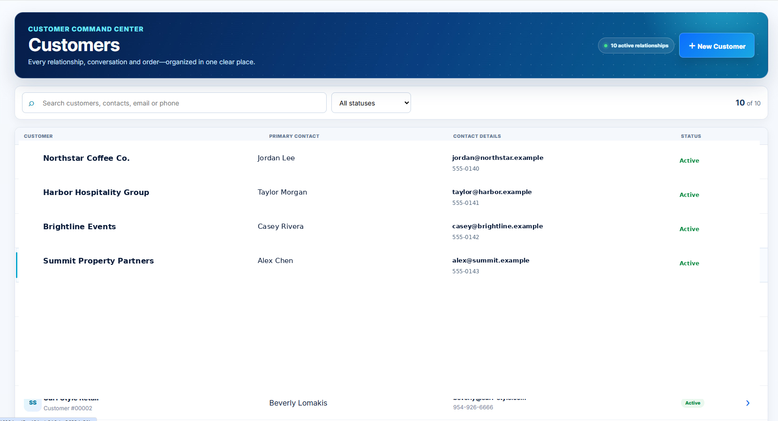Click the contact name Taylor Morgan

[282, 192]
